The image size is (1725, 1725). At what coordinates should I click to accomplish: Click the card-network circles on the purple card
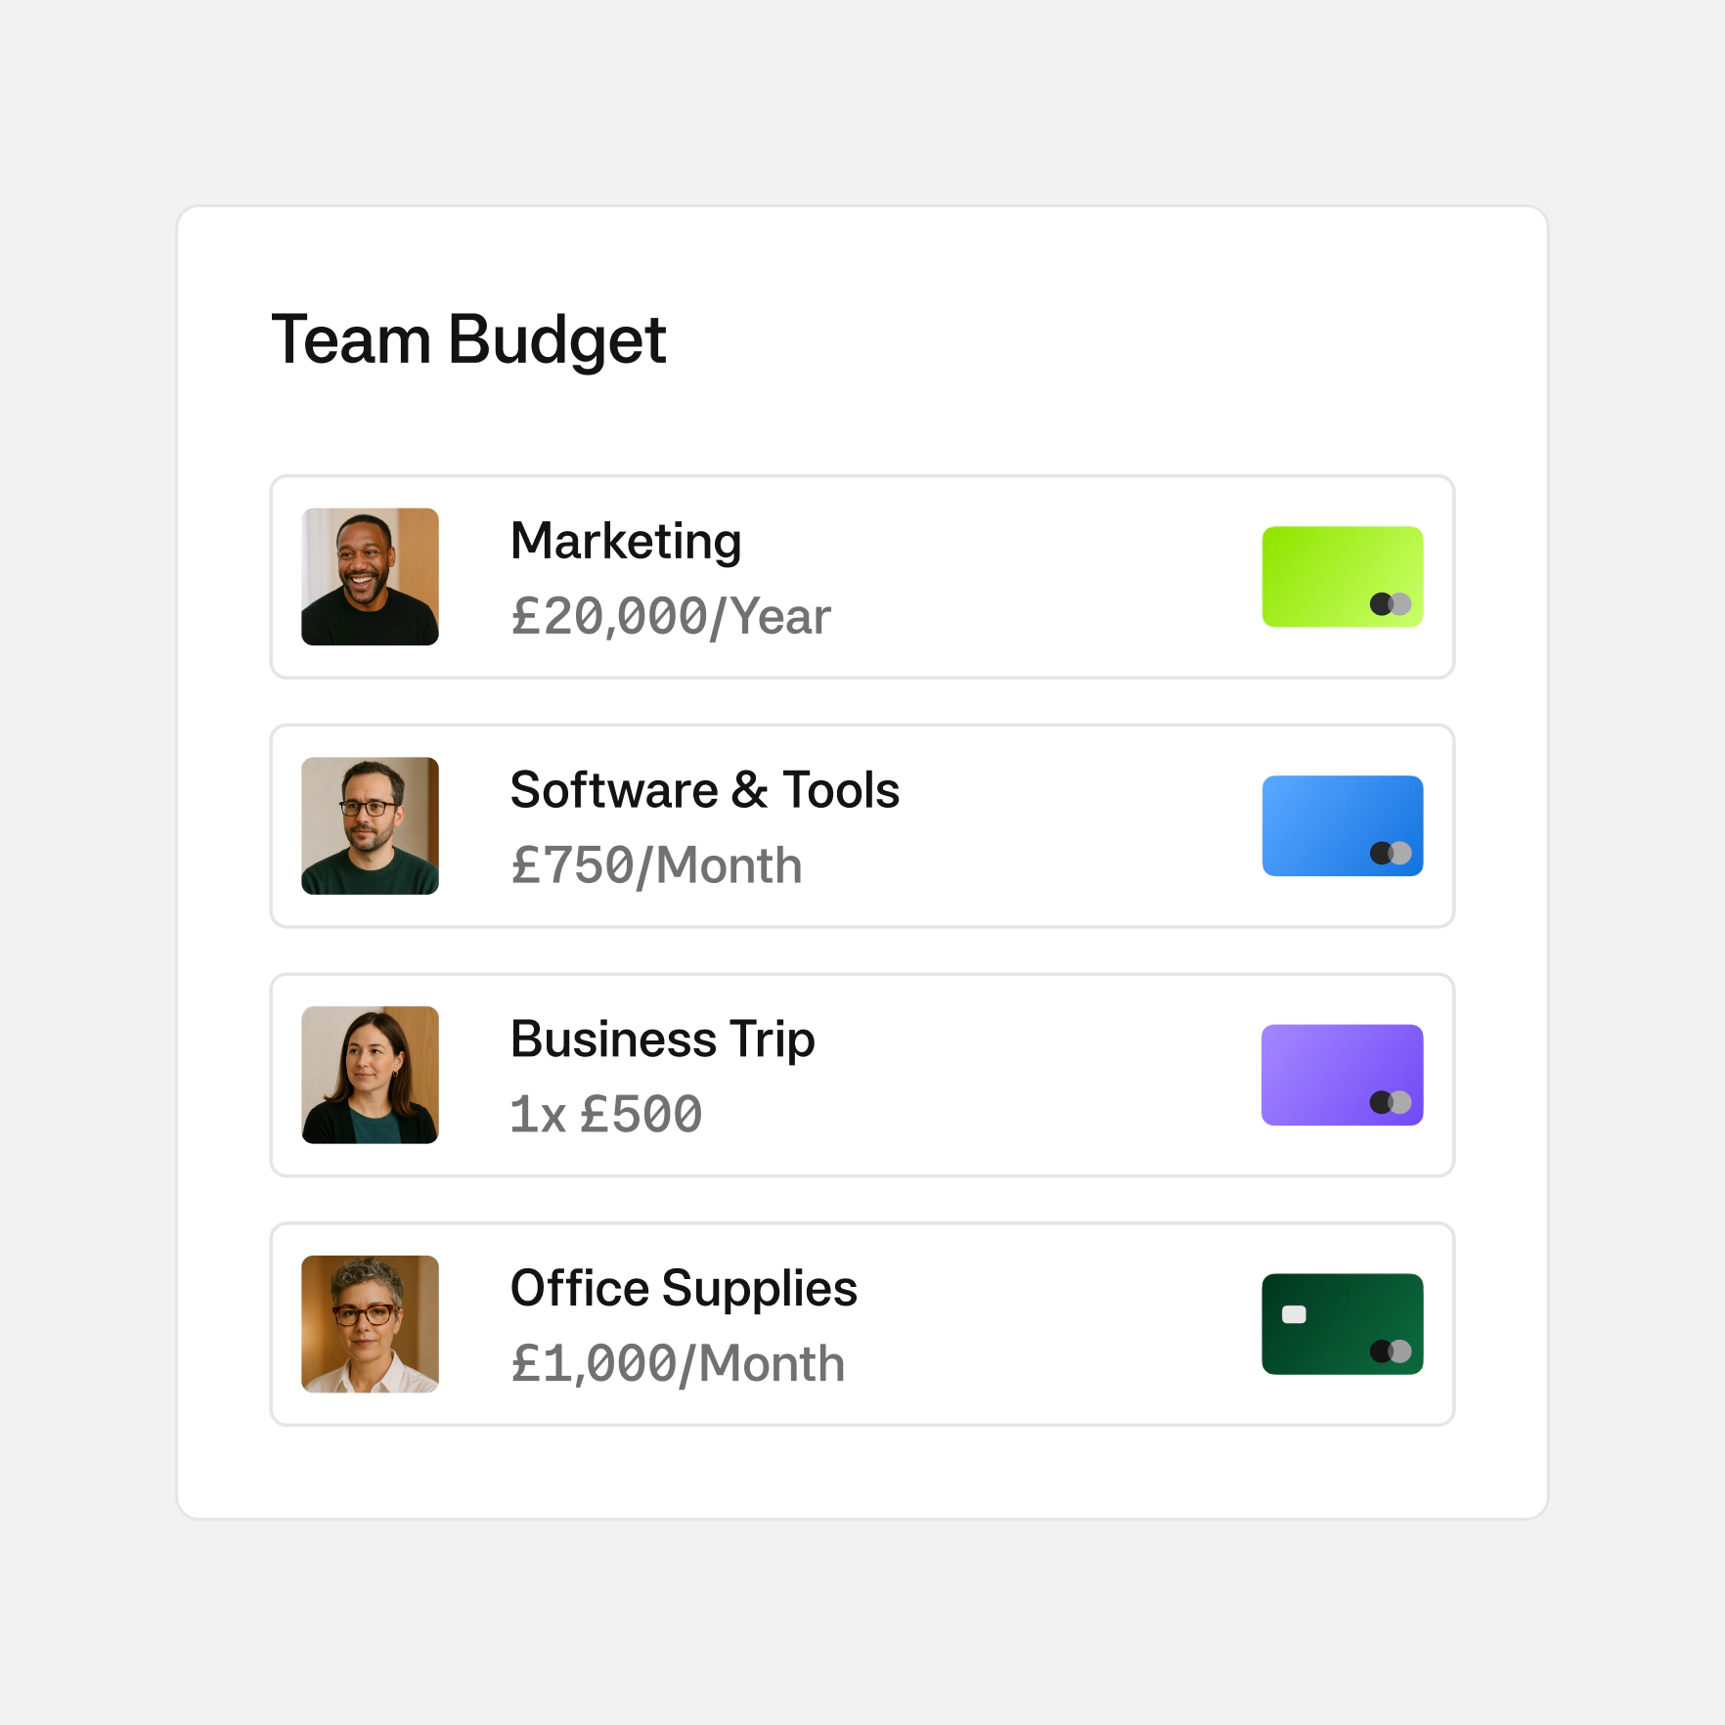point(1391,1102)
